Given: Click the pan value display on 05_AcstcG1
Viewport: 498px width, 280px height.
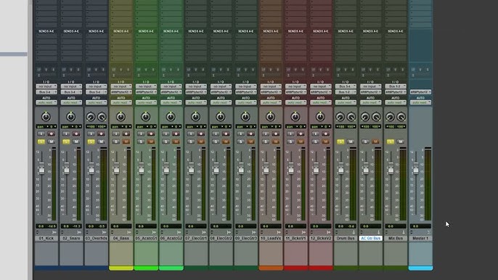Looking at the screenshot, I should click(146, 126).
